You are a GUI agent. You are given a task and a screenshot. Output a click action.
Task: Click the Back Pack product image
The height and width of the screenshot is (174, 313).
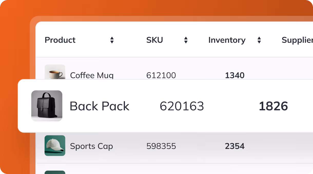click(47, 106)
